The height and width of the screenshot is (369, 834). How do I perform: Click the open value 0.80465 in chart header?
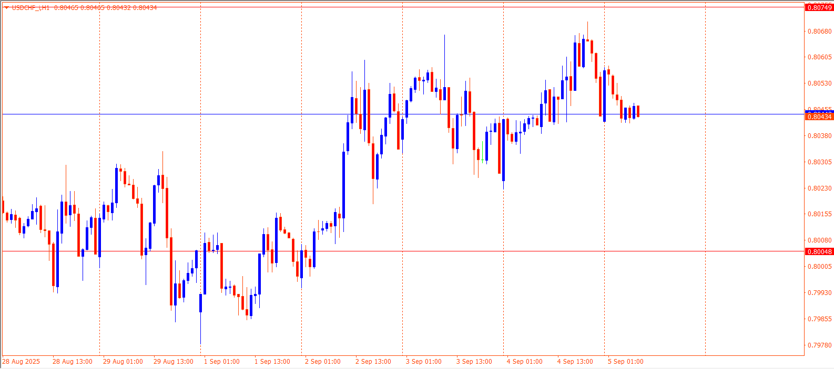pos(66,8)
